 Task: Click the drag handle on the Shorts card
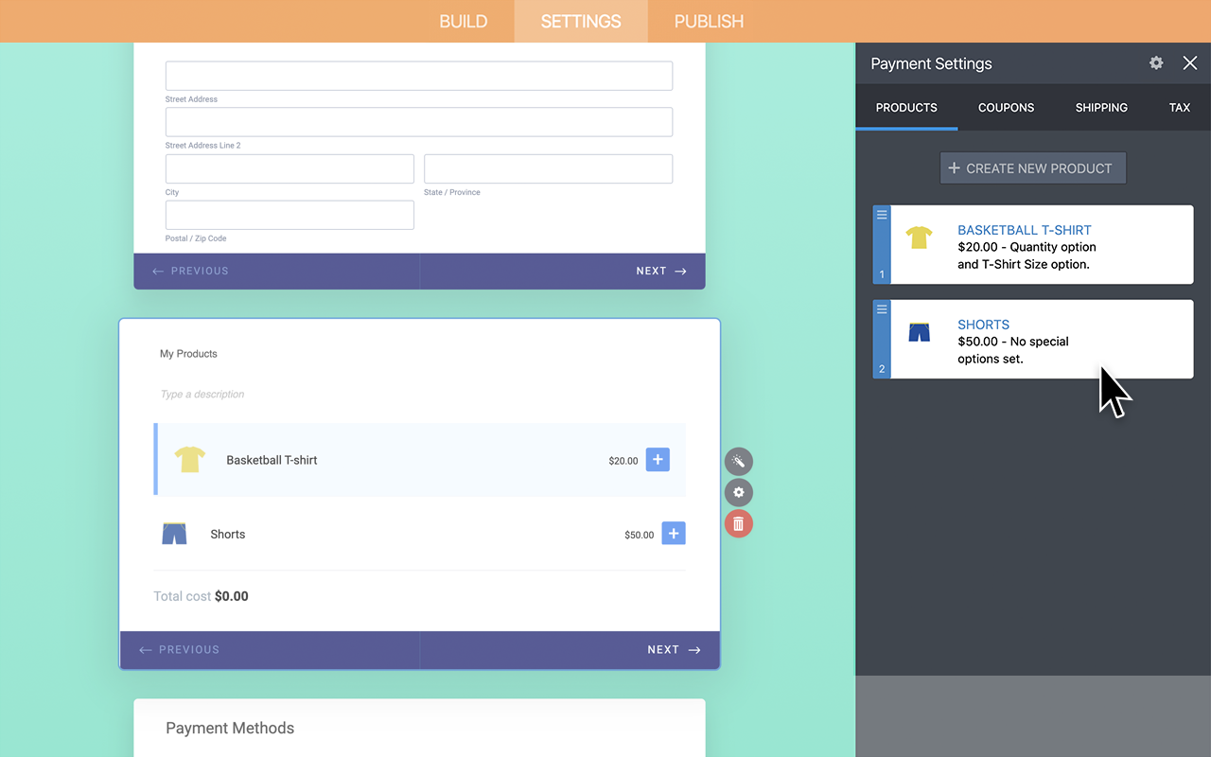(x=881, y=308)
